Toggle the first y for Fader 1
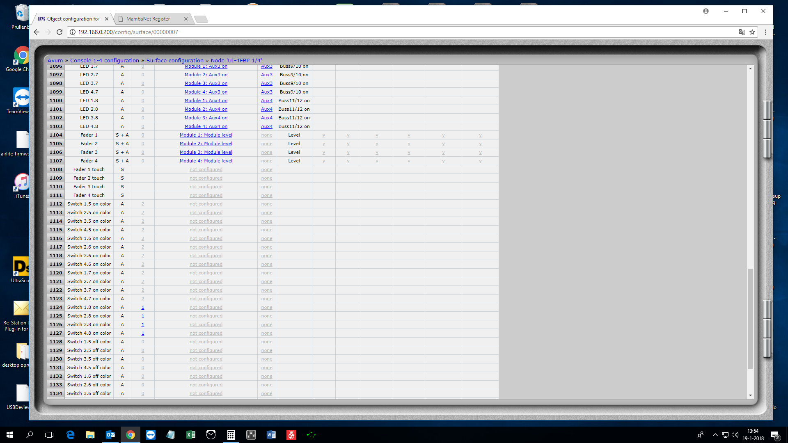Screen dimensions: 788x443 (324, 135)
